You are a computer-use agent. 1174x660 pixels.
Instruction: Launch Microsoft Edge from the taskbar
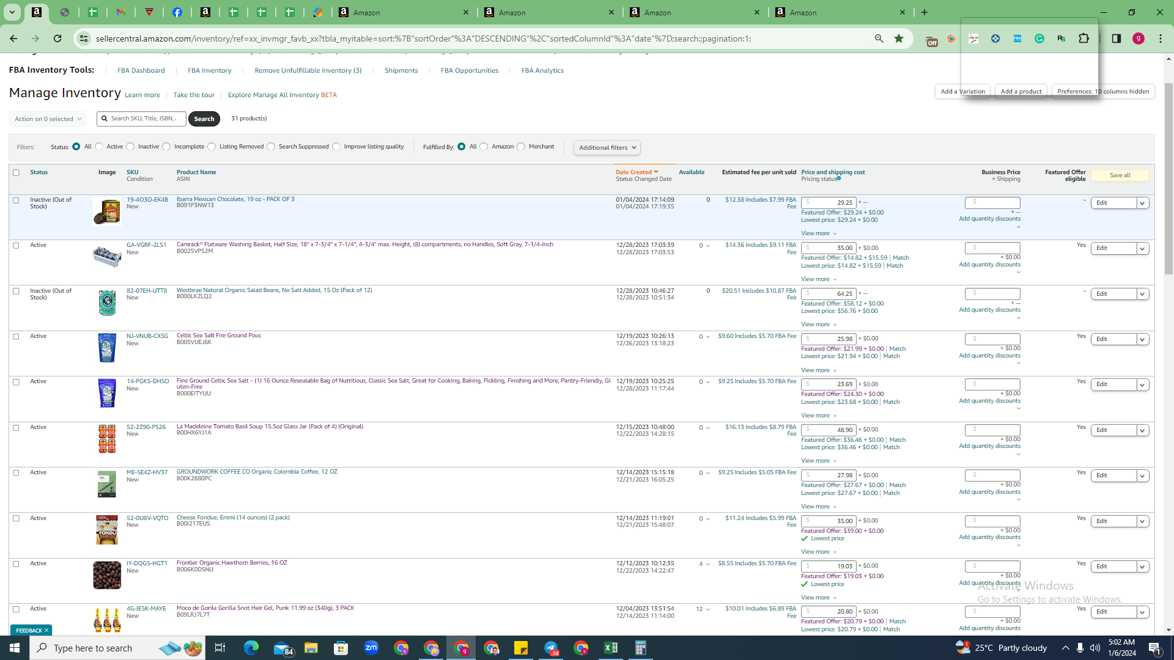pos(251,648)
